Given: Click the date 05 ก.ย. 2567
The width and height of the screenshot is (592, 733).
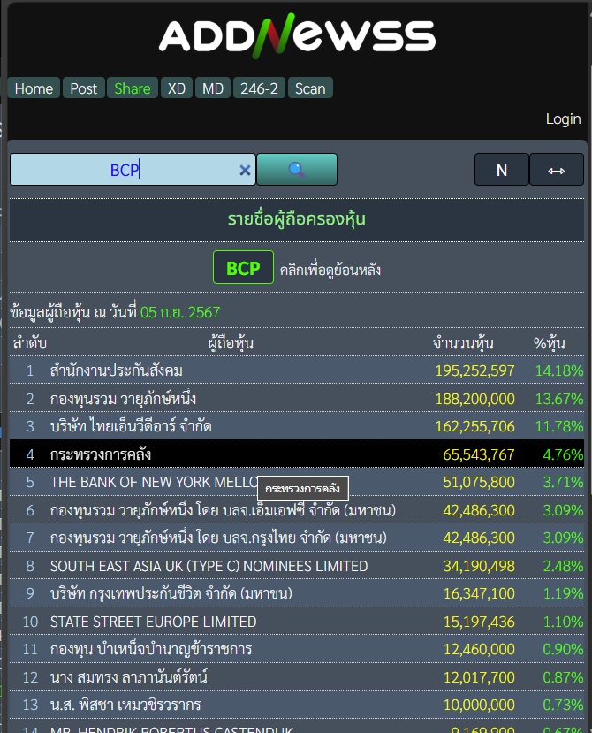Looking at the screenshot, I should tap(180, 312).
